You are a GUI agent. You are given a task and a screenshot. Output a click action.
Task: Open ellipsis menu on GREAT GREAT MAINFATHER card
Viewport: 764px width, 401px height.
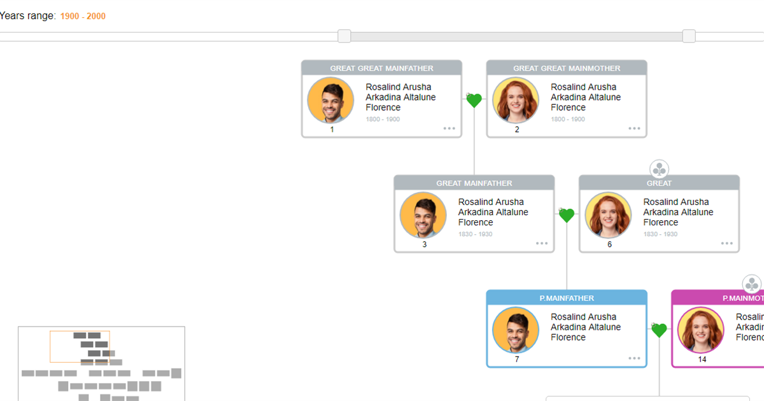449,128
